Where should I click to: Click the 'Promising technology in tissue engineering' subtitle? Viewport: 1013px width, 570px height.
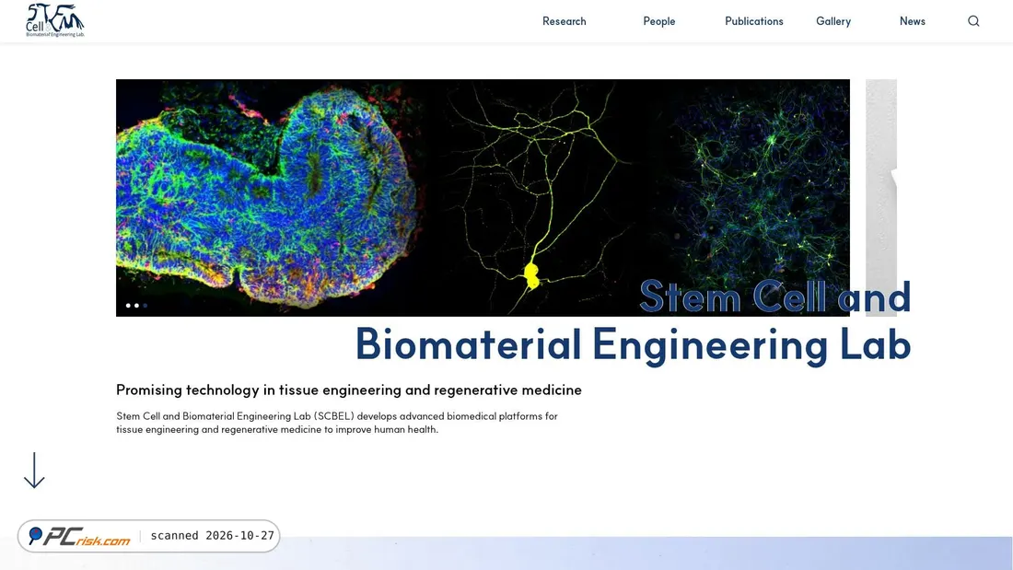[x=349, y=390]
